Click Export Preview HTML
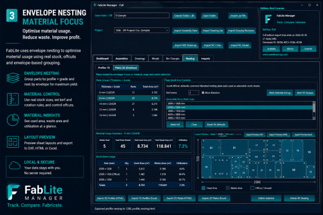Image resolution: width=323 pixels, height=215 pixels. (x=278, y=134)
